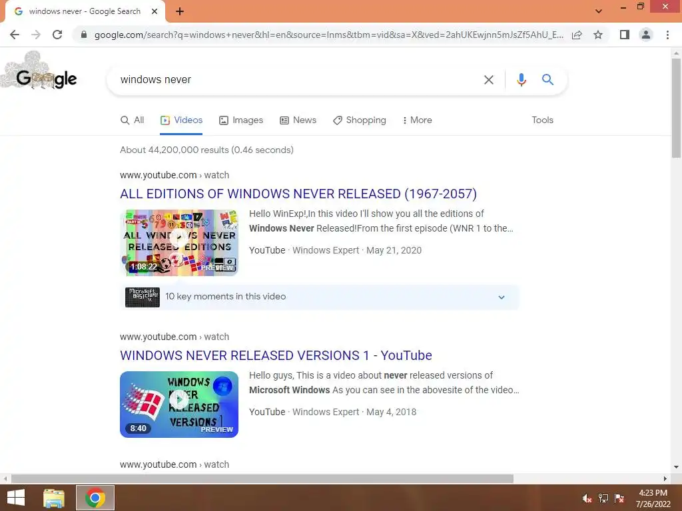Click the Chrome icon in the taskbar
The height and width of the screenshot is (511, 682).
pos(95,498)
